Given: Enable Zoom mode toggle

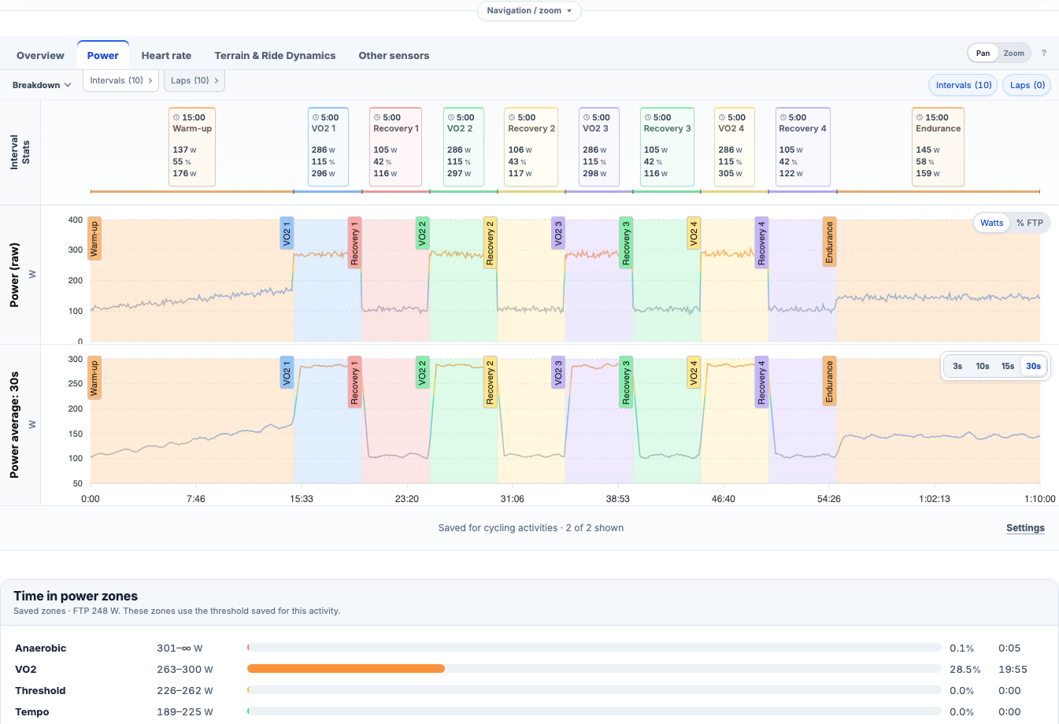Looking at the screenshot, I should [x=1014, y=54].
